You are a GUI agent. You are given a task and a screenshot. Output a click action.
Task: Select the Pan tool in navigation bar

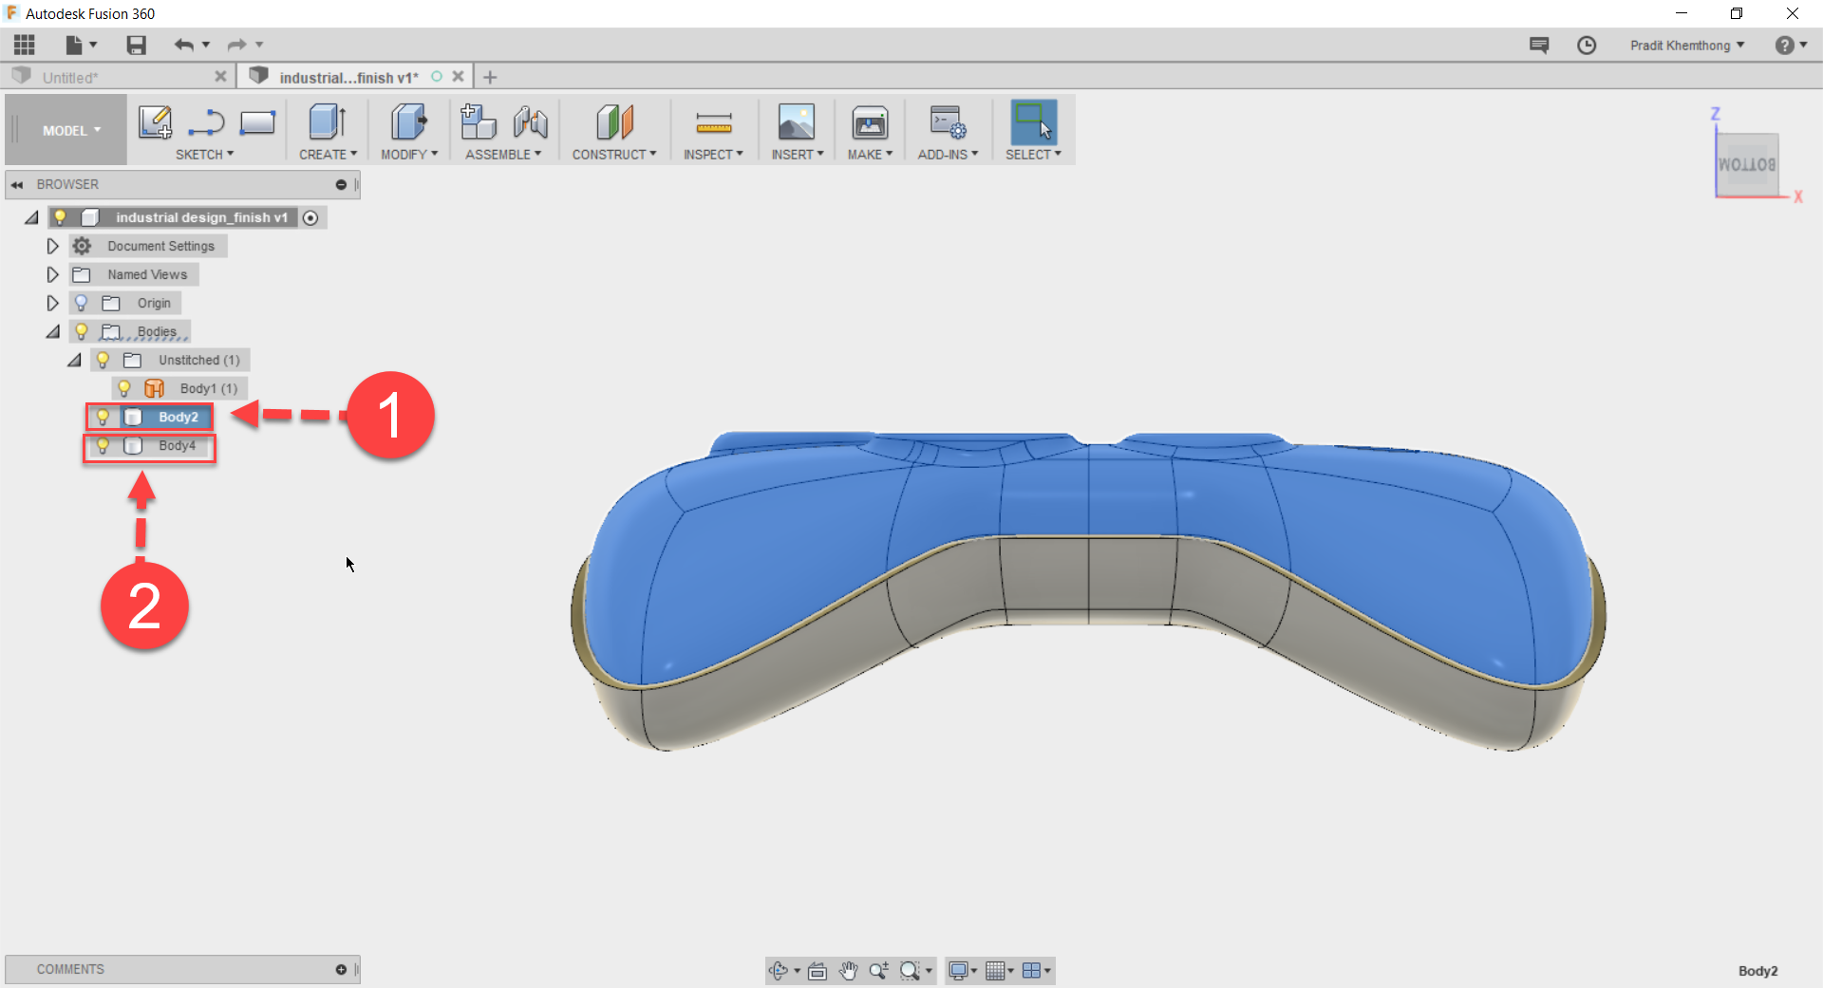click(848, 970)
